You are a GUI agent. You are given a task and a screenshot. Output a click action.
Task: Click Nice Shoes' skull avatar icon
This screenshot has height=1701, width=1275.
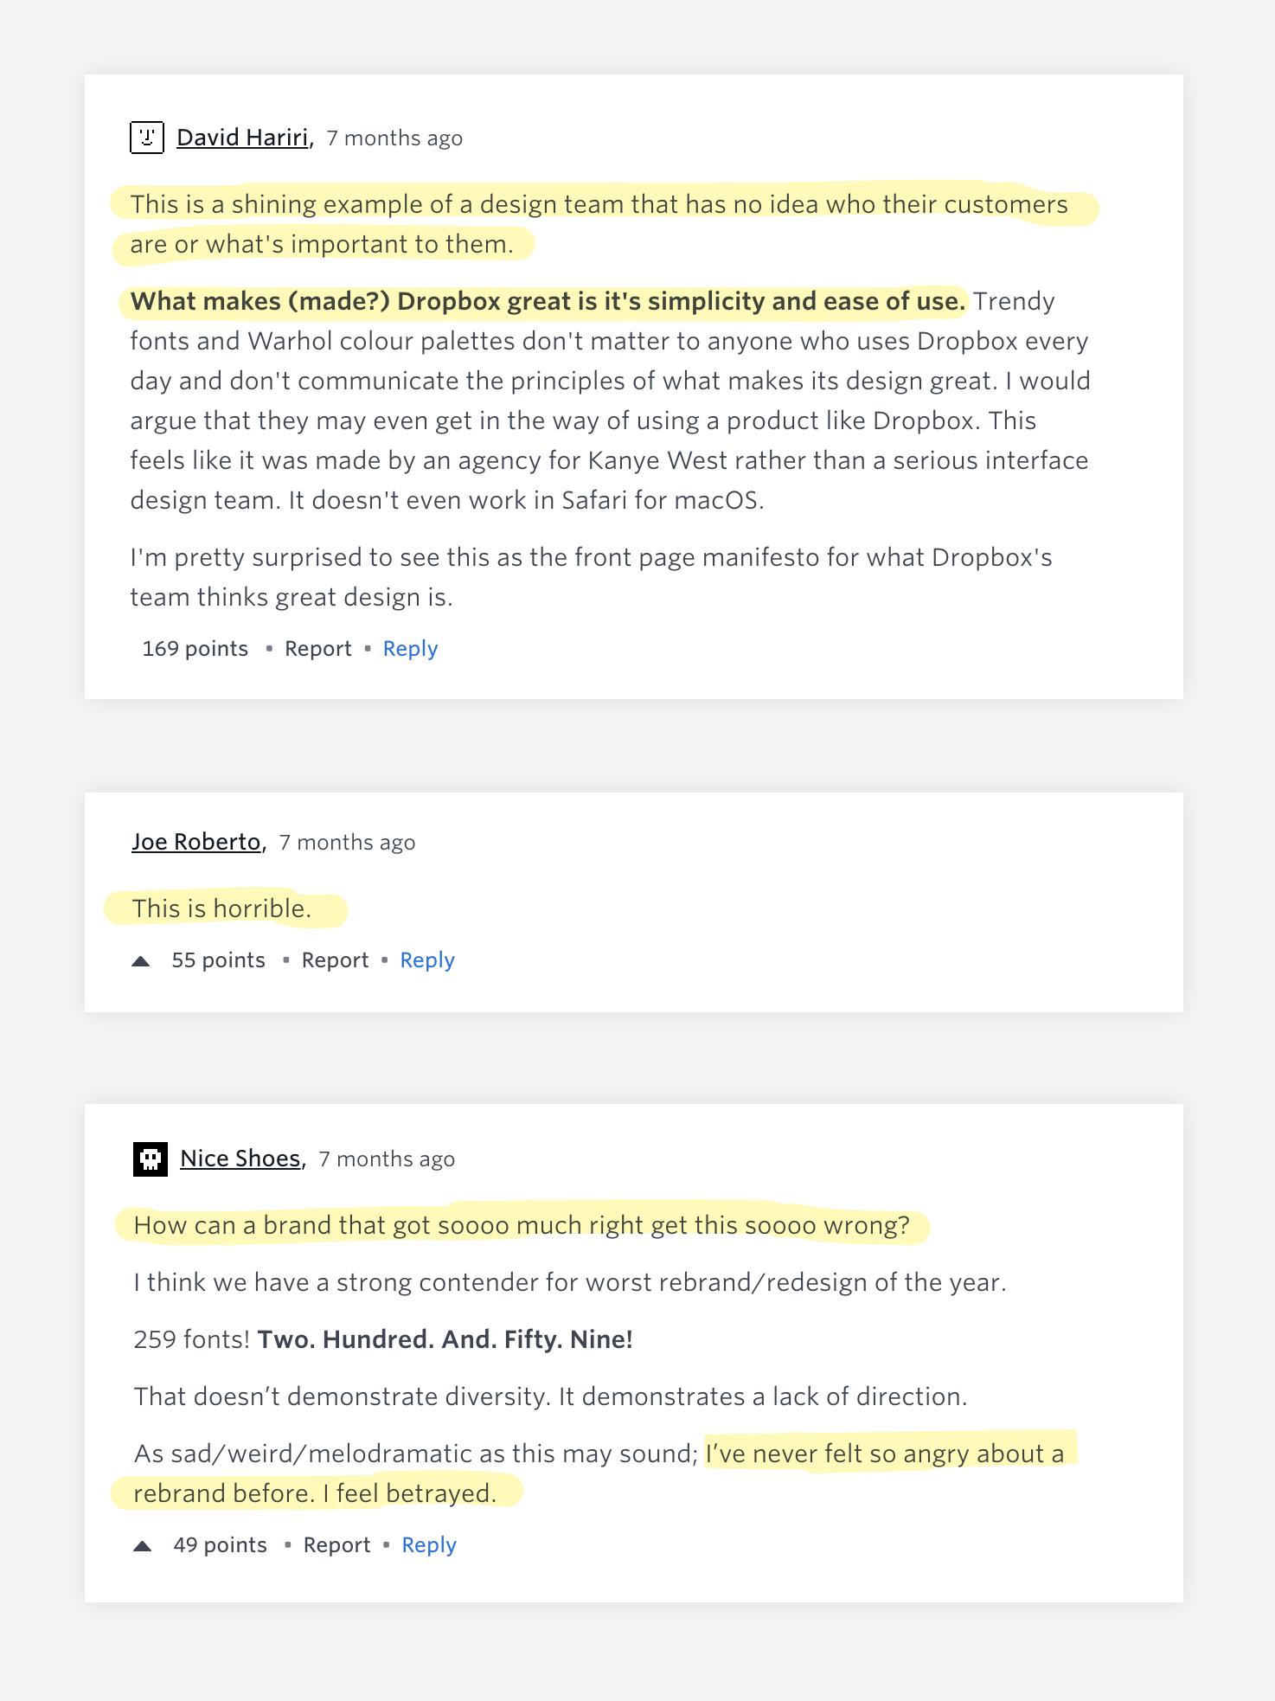(150, 1159)
